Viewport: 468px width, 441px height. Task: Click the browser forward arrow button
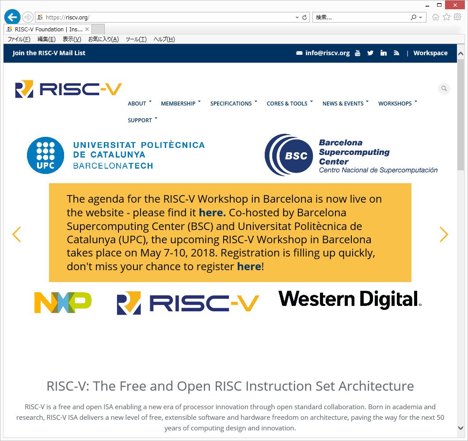tap(28, 17)
